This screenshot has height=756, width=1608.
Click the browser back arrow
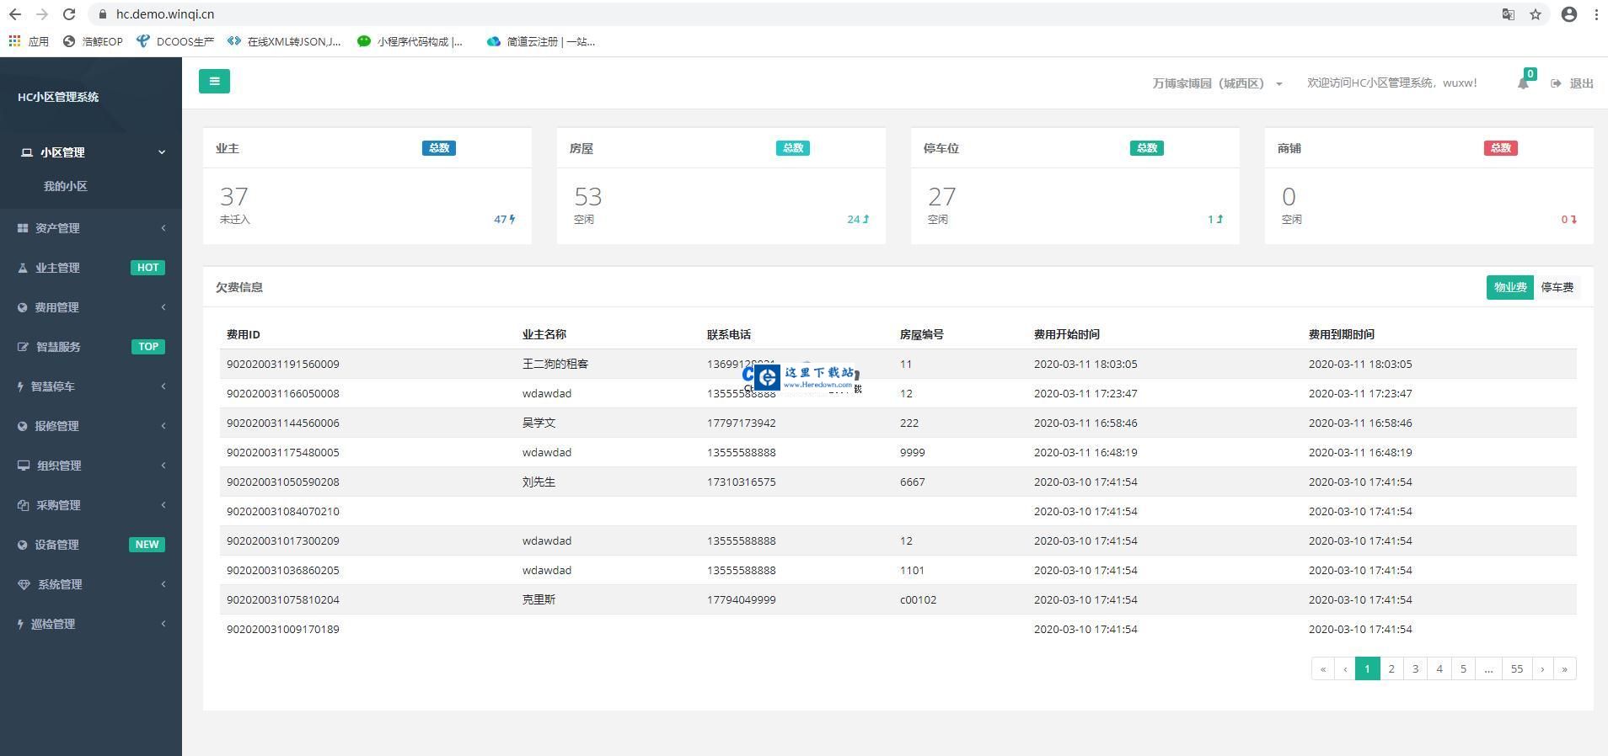click(14, 14)
